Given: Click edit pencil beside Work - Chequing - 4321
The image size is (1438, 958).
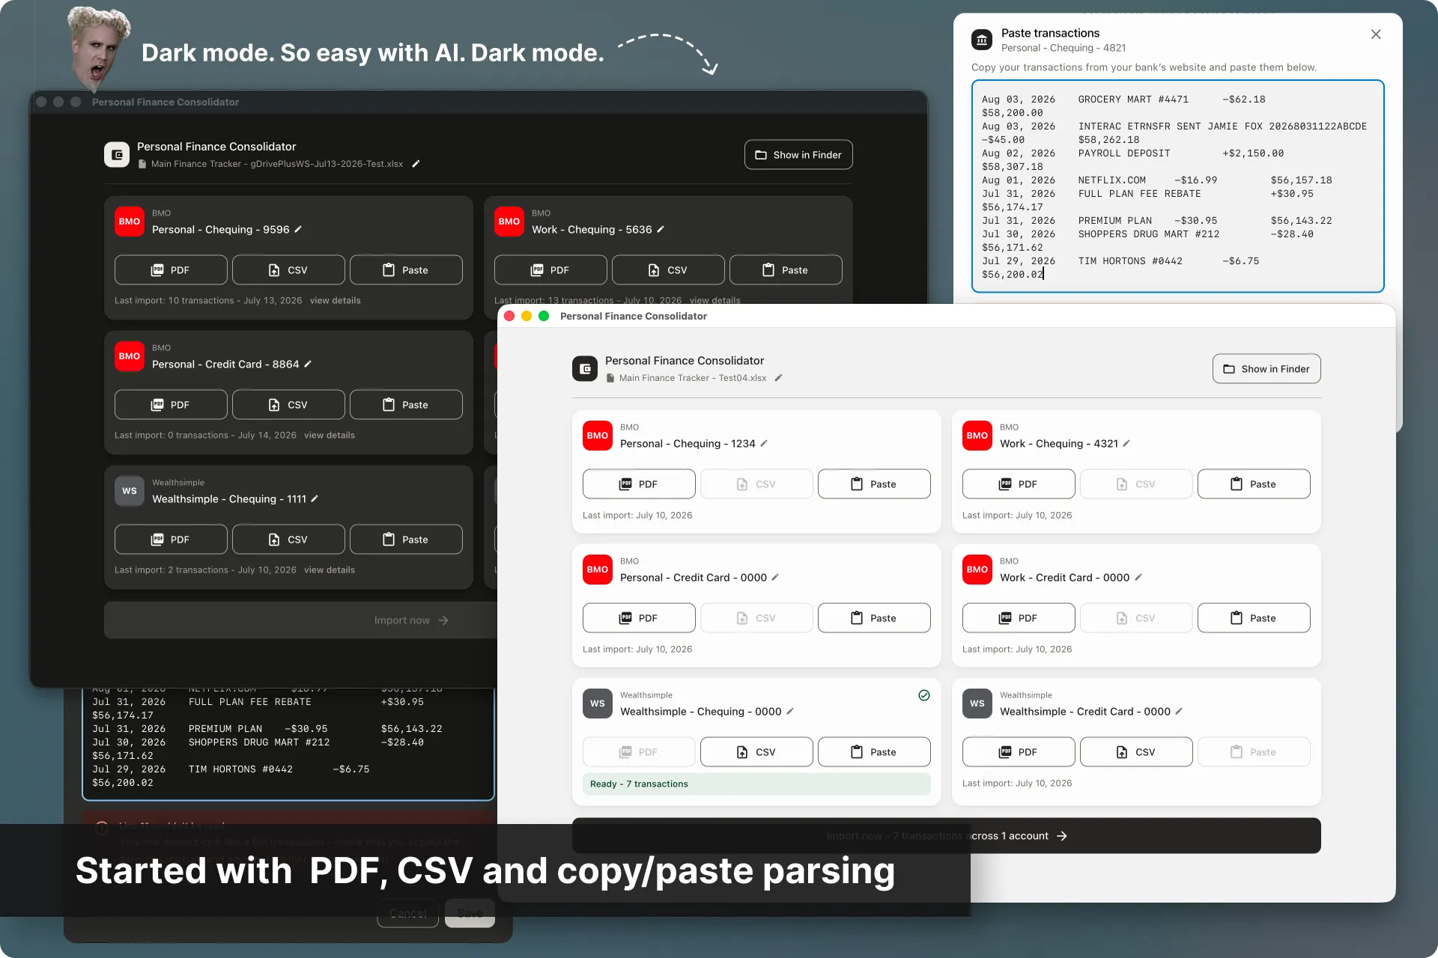Looking at the screenshot, I should click(1126, 444).
